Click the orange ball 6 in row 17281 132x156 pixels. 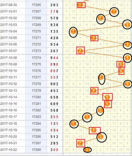(x=107, y=104)
